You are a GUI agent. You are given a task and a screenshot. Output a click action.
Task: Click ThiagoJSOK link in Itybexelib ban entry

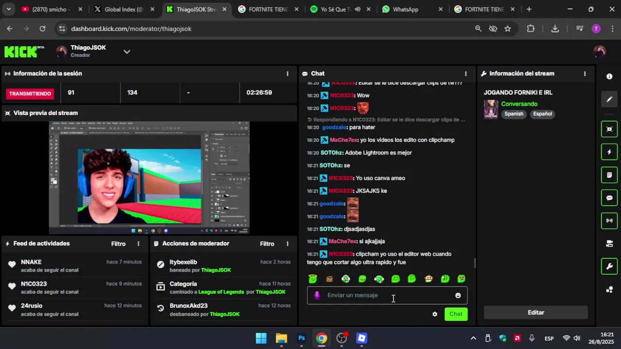pyautogui.click(x=216, y=270)
